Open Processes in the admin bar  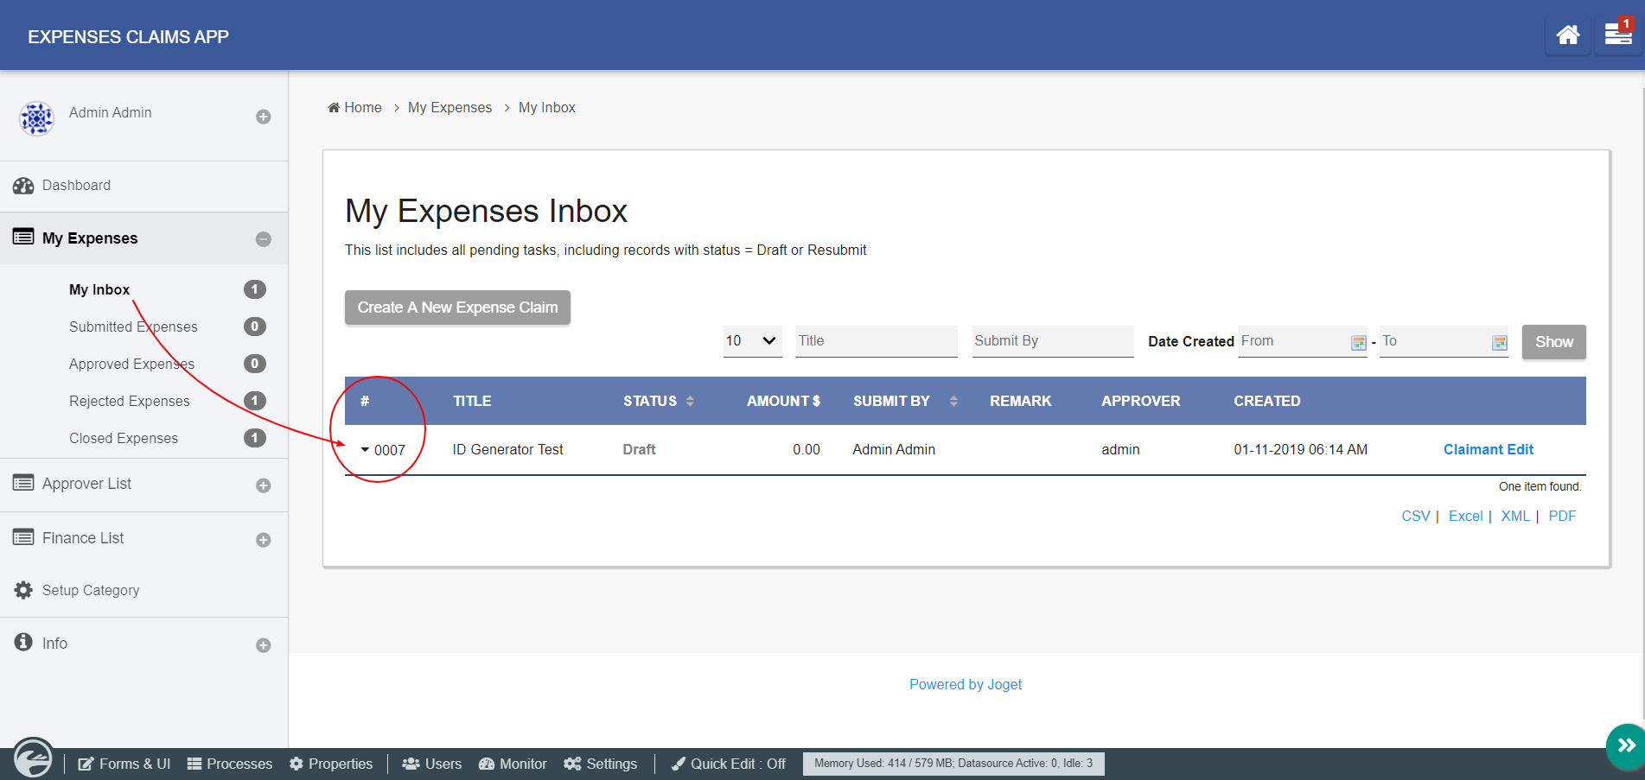pos(230,764)
